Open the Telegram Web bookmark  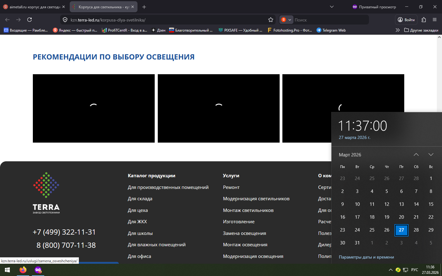331,30
